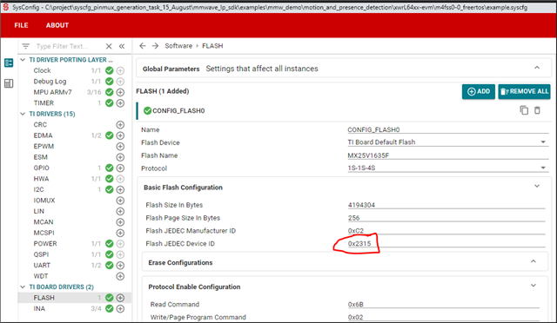Viewport: 557px width, 323px height.
Task: Select Clock in the sidebar tree
Action: point(42,70)
